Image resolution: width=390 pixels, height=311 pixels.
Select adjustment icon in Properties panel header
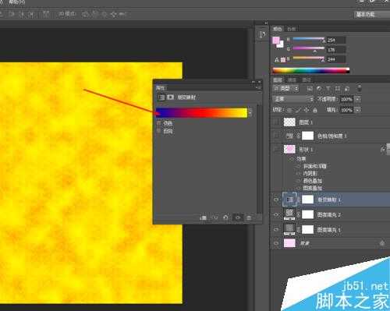pos(161,97)
